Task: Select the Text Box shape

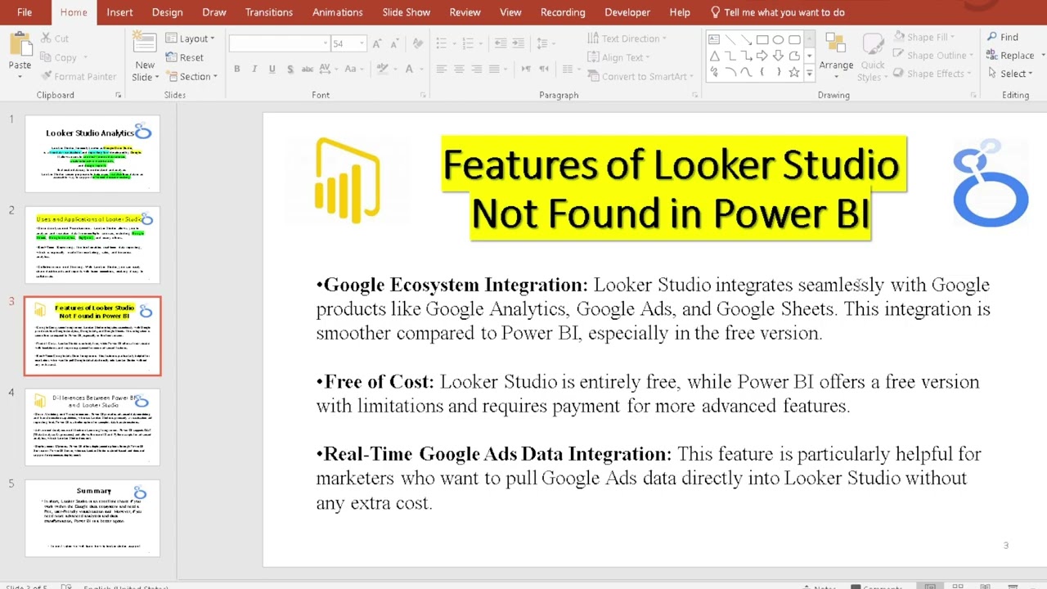Action: (714, 39)
